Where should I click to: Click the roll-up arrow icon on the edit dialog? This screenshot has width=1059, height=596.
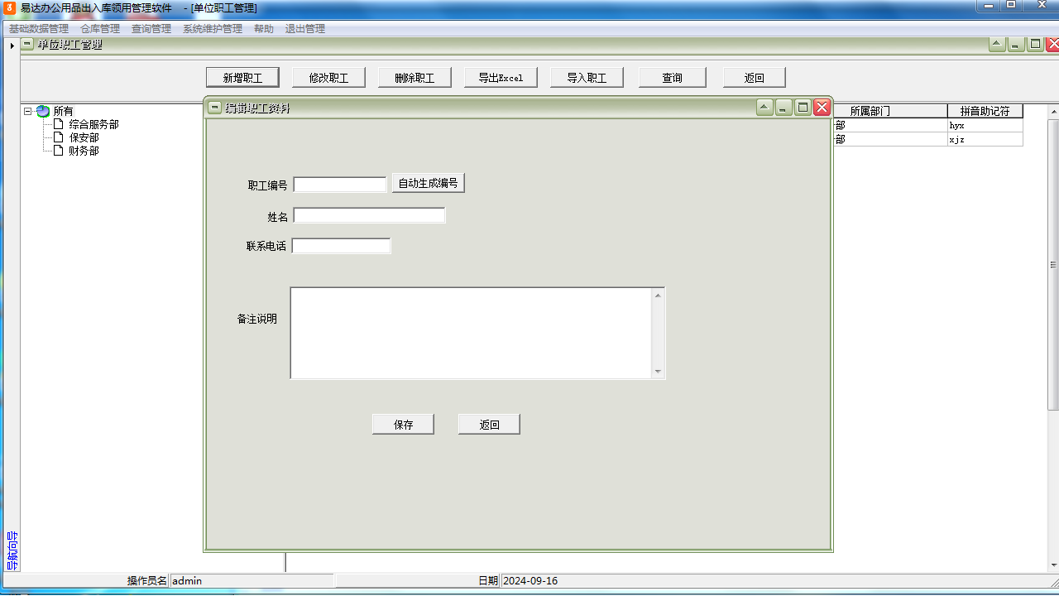(x=763, y=106)
